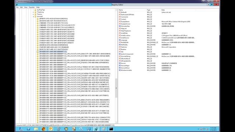Select the DisplayVersion value name
The image size is (235, 132).
[x=126, y=24]
